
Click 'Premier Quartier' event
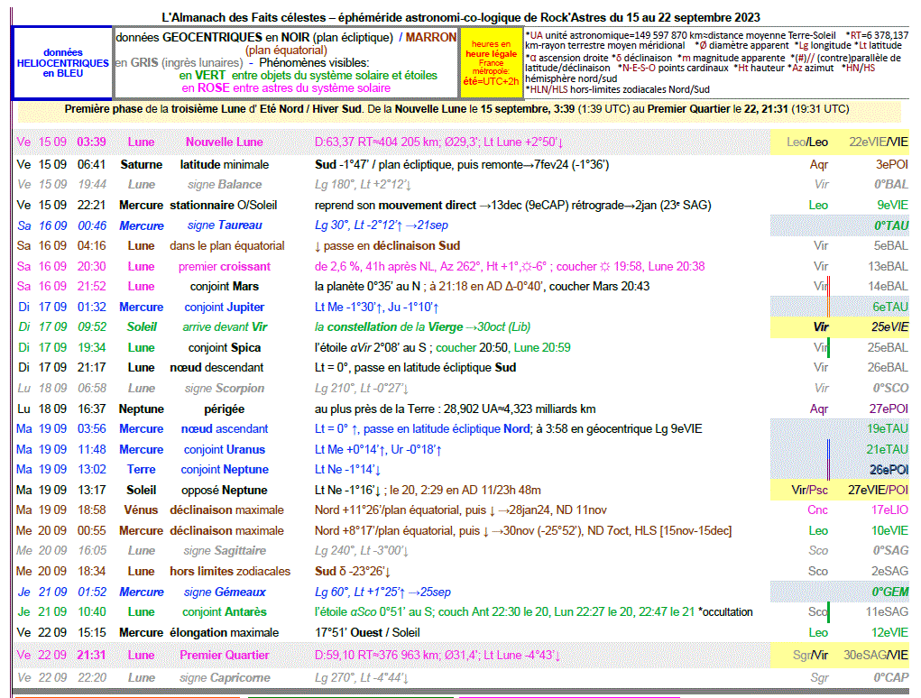(x=225, y=655)
